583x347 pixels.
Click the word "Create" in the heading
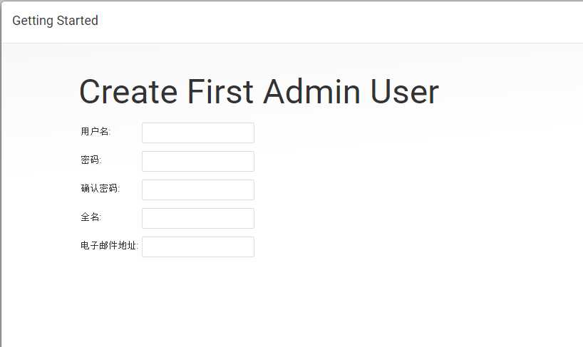pos(128,91)
